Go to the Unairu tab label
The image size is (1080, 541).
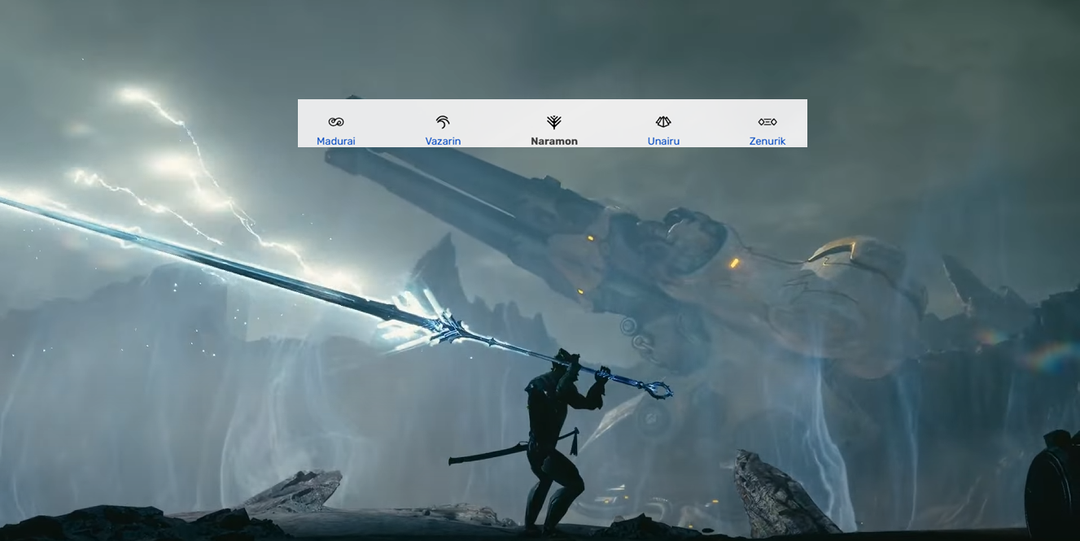click(663, 141)
